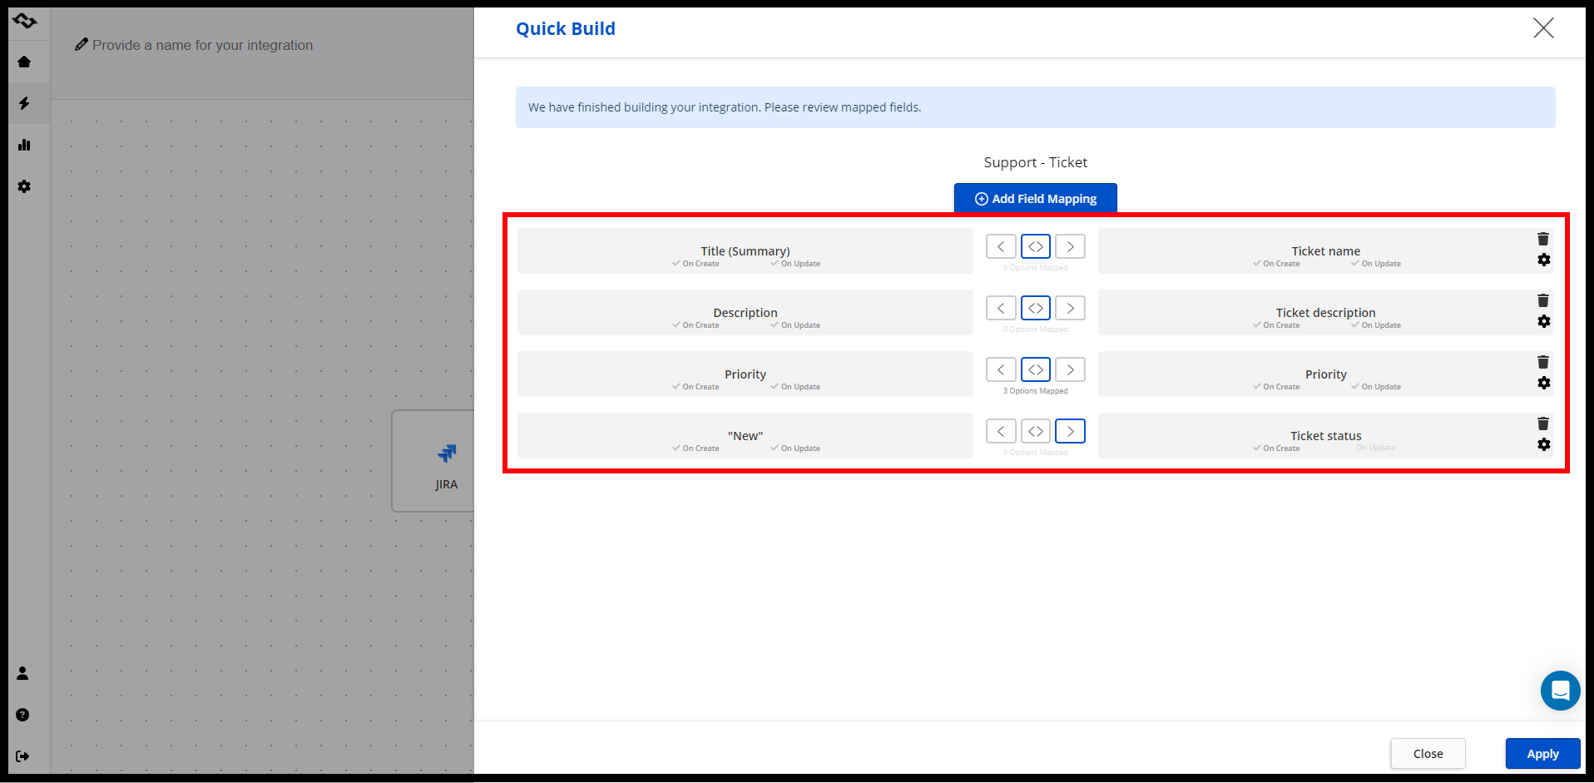
Task: Open the bar chart analytics icon
Action: pos(24,145)
